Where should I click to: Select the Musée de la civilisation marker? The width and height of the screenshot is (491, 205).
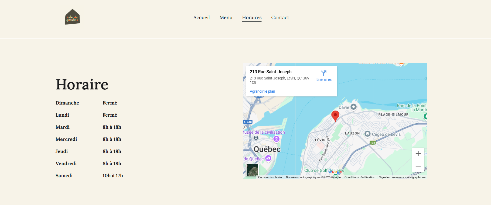276,139
